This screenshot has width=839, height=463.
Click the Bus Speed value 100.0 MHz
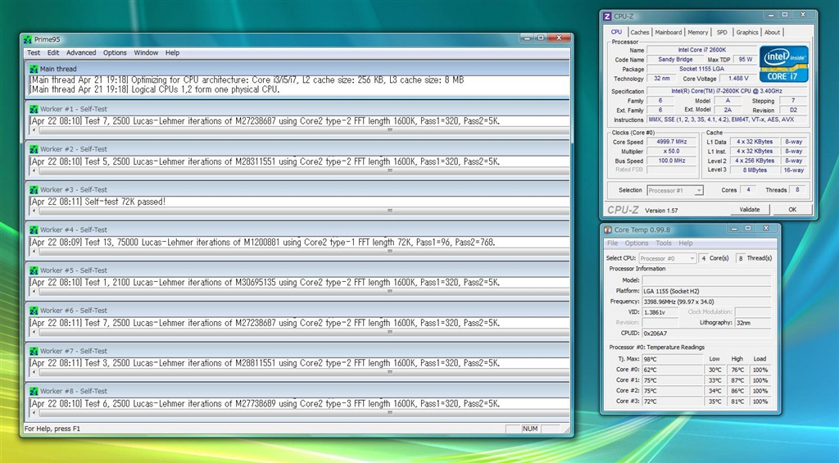pyautogui.click(x=671, y=161)
